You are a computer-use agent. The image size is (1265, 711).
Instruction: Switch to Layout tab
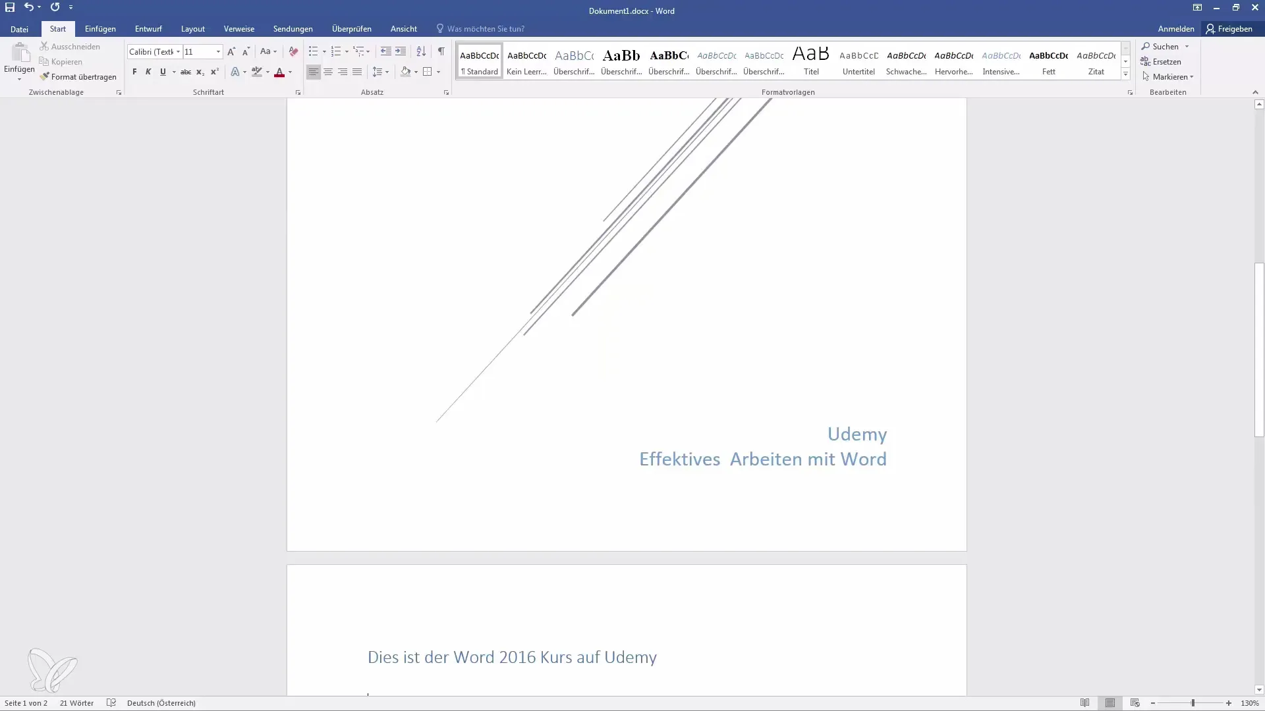click(193, 29)
